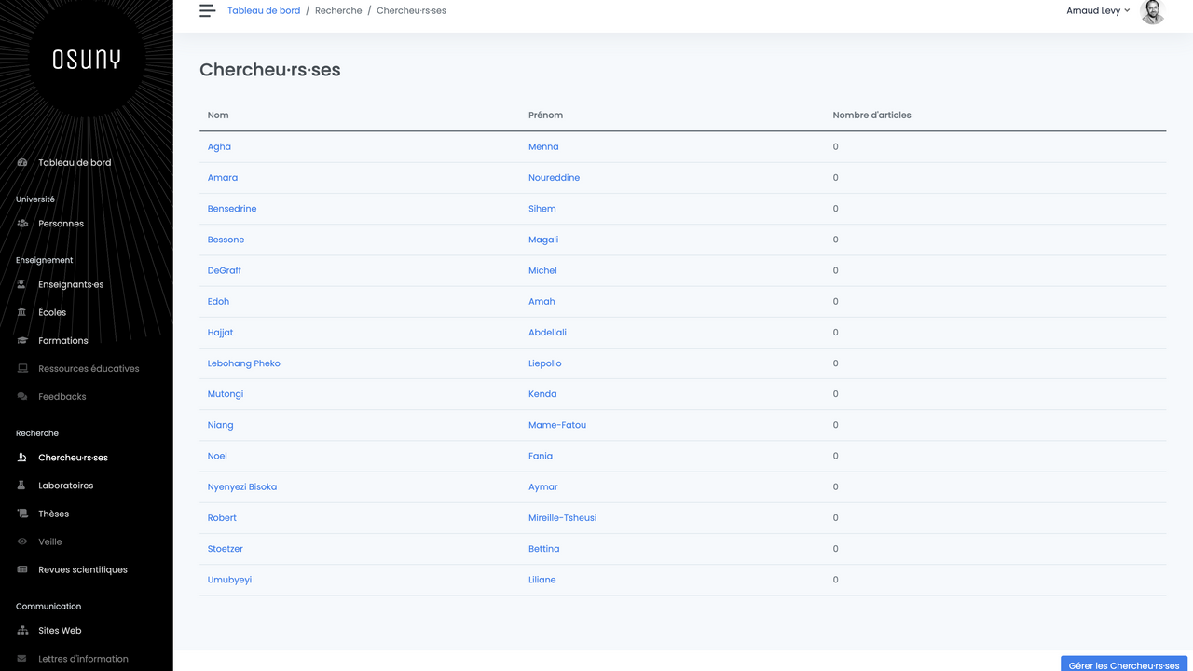Click the Personnes people icon
This screenshot has height=671, width=1193.
[x=22, y=224]
